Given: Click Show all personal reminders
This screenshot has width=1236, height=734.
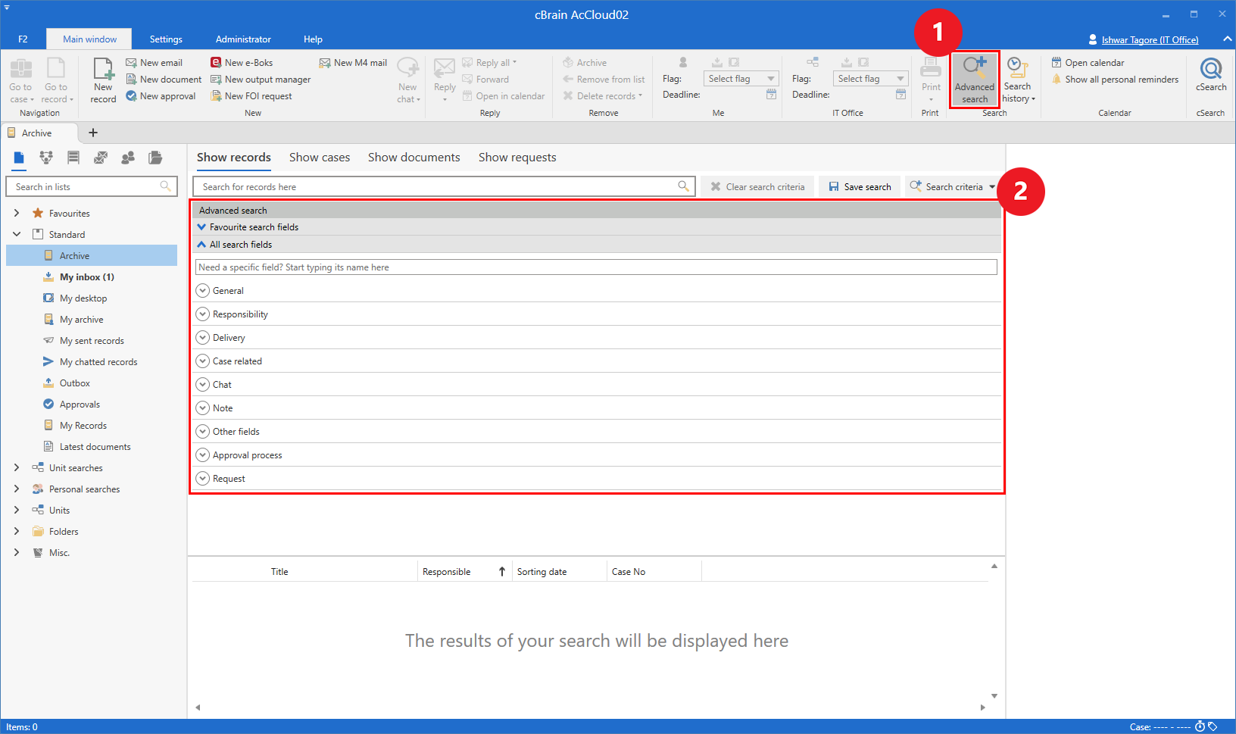Looking at the screenshot, I should click(x=1121, y=80).
